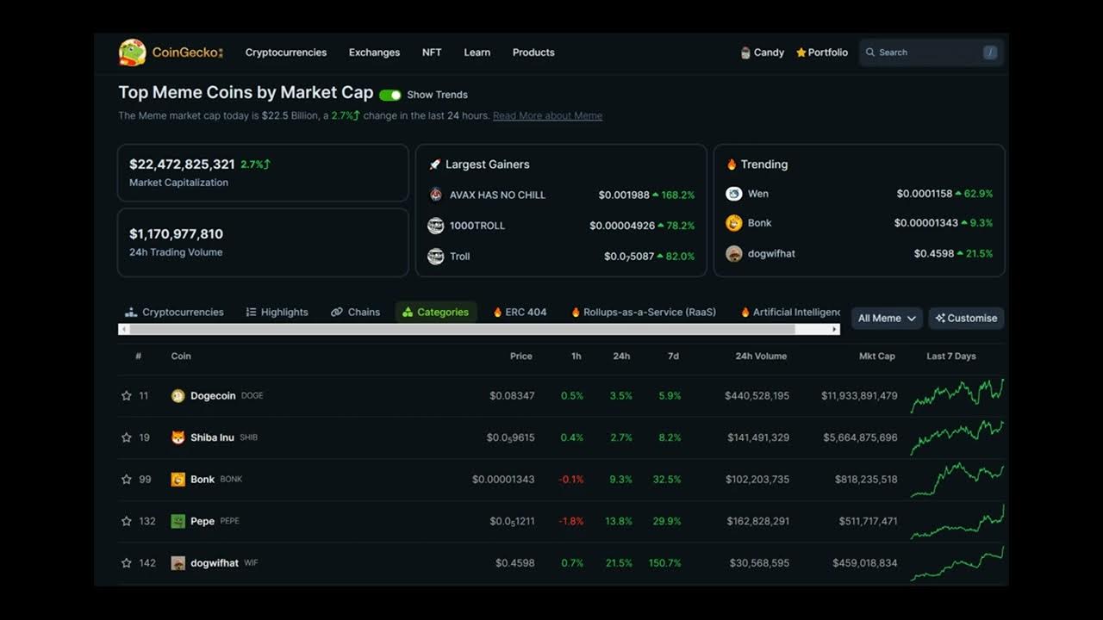Screen dimensions: 1103x620
Task: Open the Cryptocurrencies menu
Action: click(286, 53)
